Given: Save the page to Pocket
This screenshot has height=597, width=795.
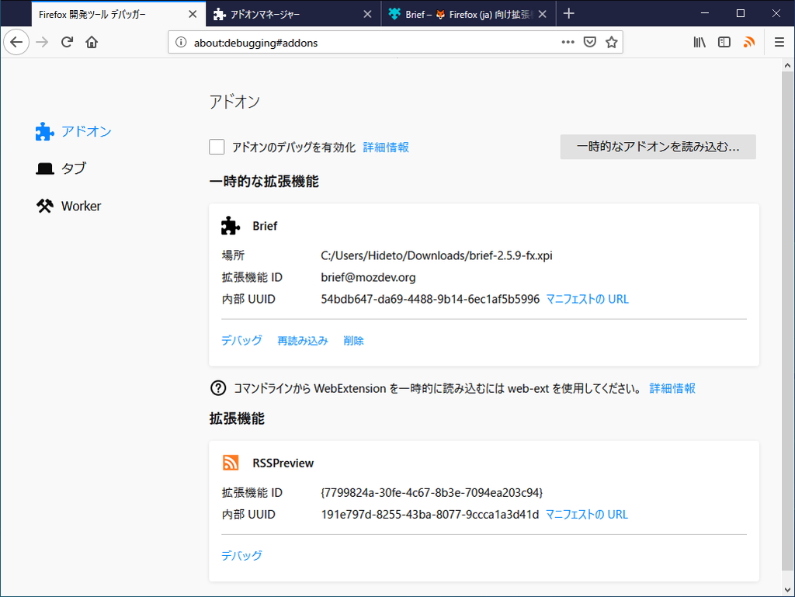Looking at the screenshot, I should (x=589, y=42).
